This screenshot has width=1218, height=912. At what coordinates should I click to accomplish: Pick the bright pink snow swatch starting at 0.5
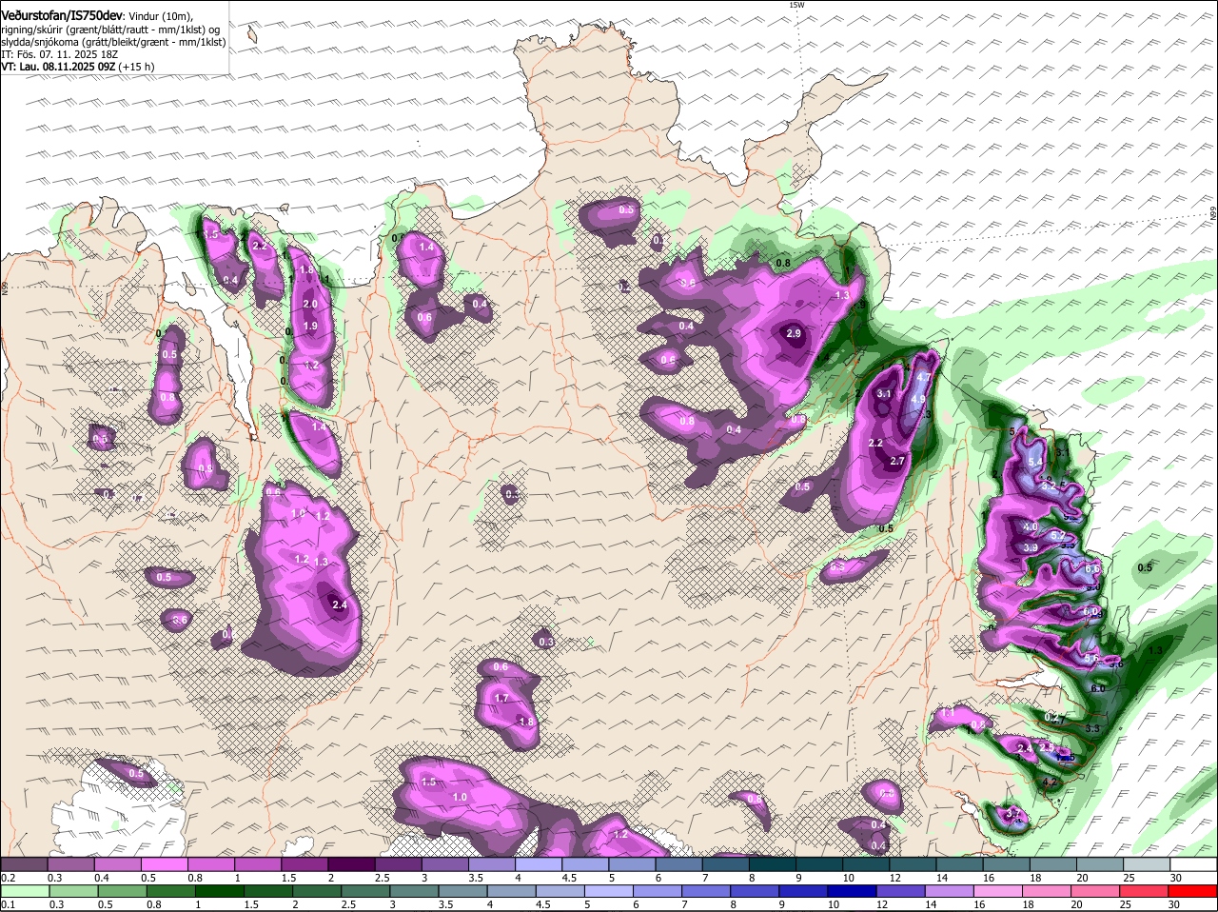tap(164, 863)
